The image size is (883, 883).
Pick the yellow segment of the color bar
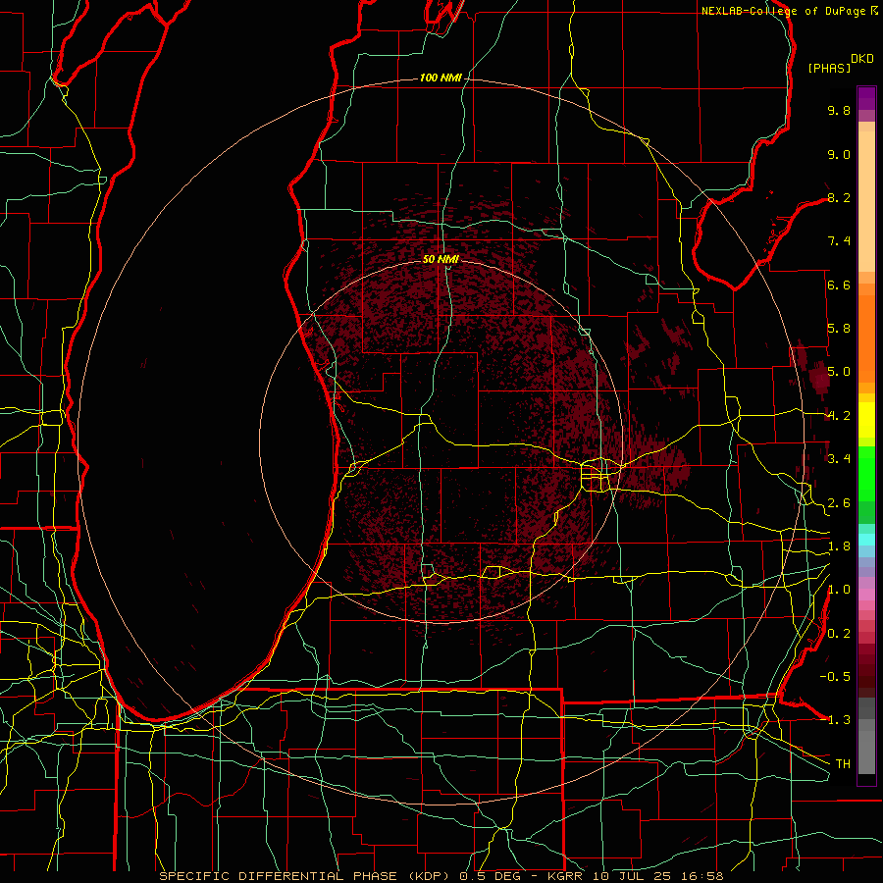tap(866, 420)
